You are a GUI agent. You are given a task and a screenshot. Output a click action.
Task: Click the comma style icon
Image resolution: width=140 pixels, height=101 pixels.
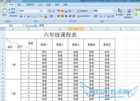pos(104,16)
